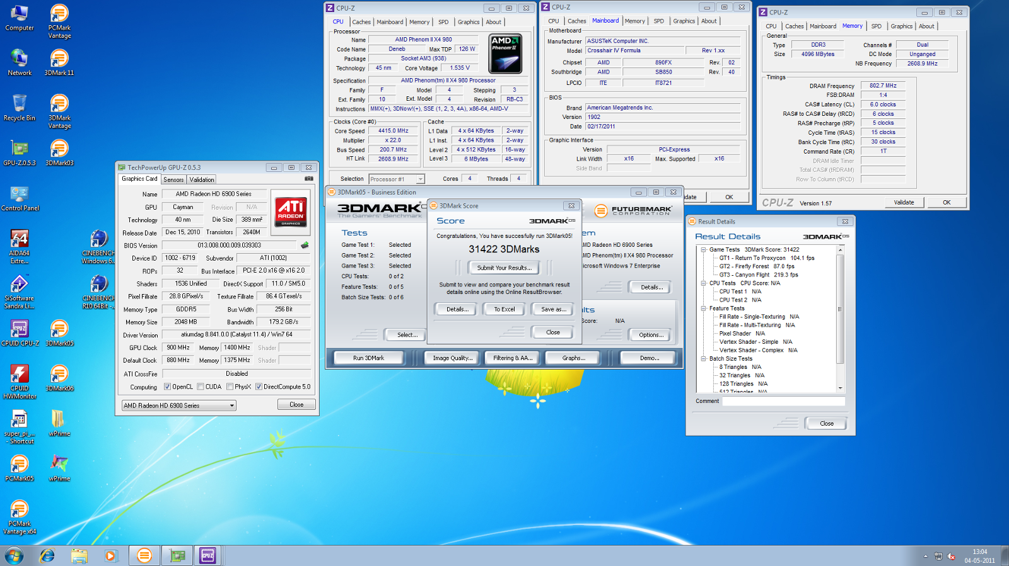This screenshot has width=1009, height=566.
Task: Open the Caches tab in the CPU-Z CPU window
Action: (361, 22)
